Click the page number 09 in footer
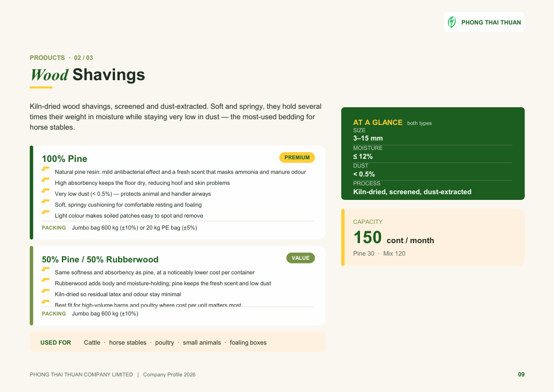This screenshot has width=554, height=392. [x=521, y=375]
